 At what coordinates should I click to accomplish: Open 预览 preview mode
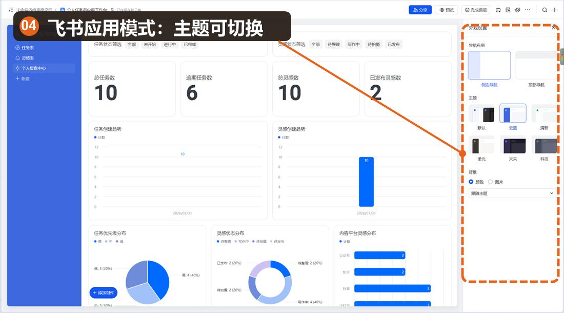pyautogui.click(x=447, y=10)
